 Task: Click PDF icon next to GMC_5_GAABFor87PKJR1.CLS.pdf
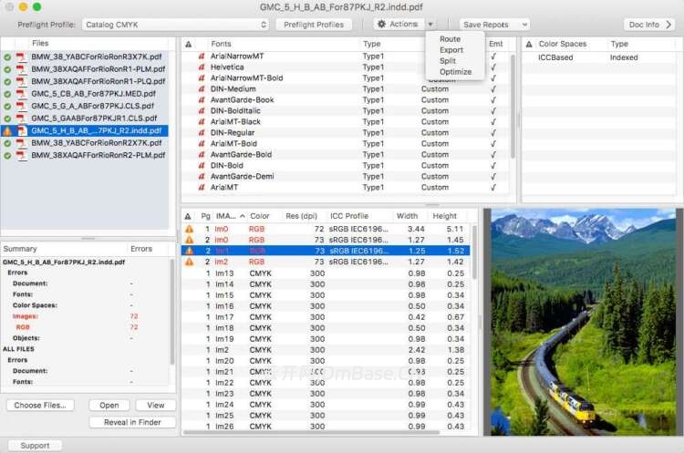[21, 118]
